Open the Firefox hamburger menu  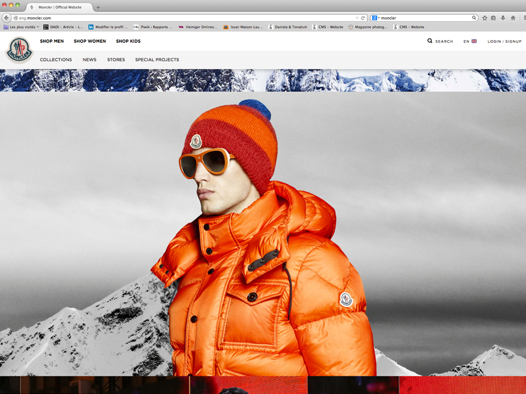pyautogui.click(x=523, y=18)
